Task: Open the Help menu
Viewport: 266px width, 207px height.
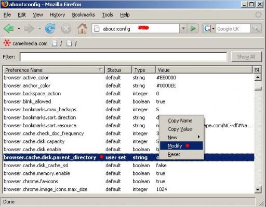Action: pyautogui.click(x=125, y=15)
